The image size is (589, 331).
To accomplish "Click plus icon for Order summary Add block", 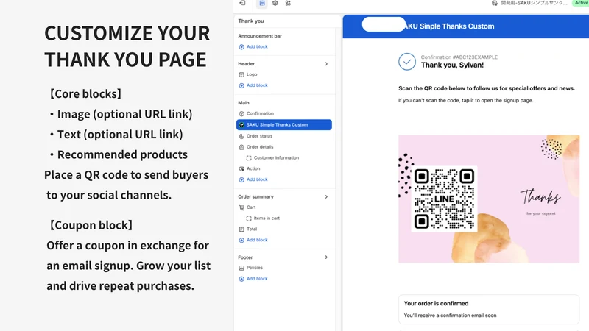I will [x=241, y=241].
